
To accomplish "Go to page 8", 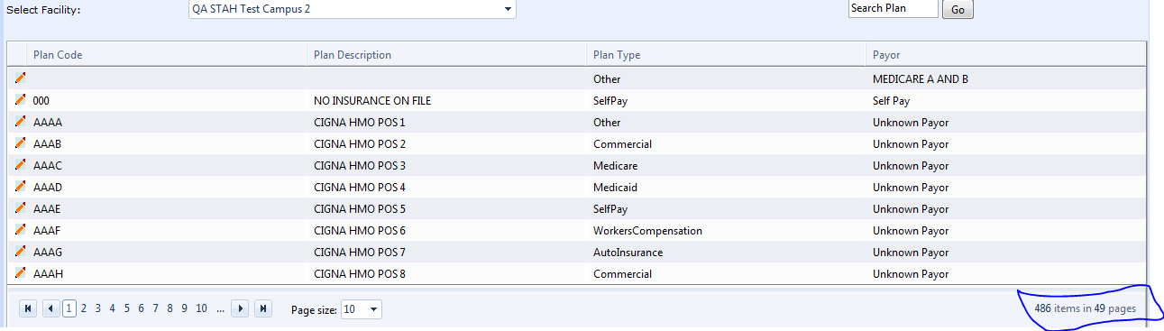I will (170, 308).
